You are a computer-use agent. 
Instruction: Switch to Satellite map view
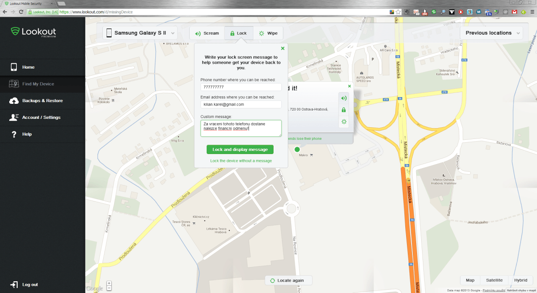point(494,280)
